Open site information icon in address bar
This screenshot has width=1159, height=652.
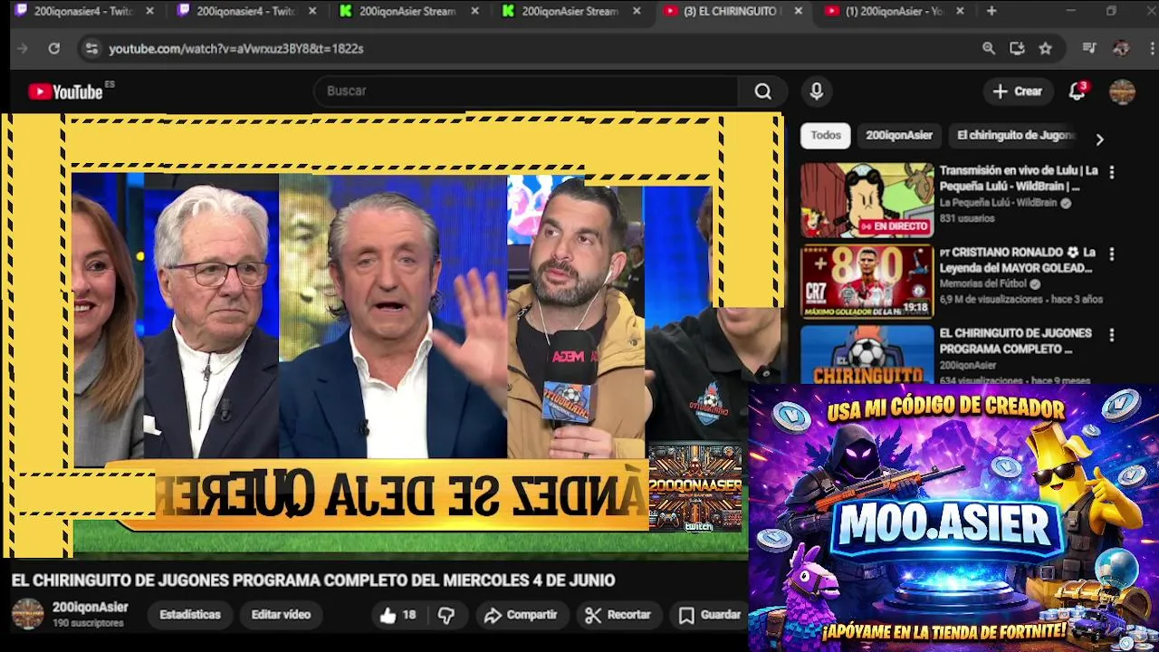(x=91, y=49)
